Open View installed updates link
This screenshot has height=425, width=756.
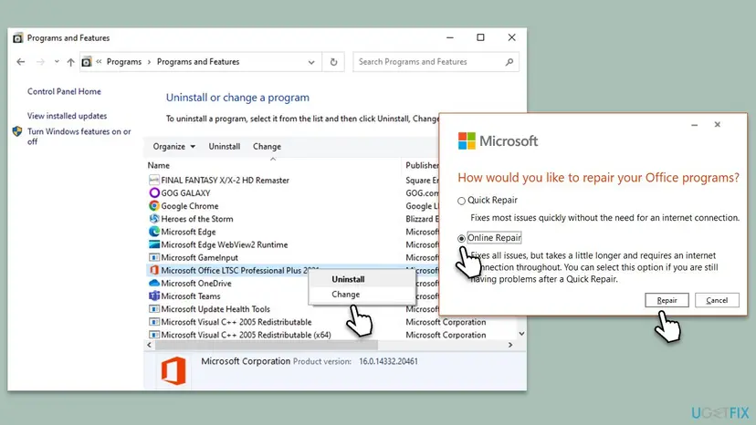67,116
